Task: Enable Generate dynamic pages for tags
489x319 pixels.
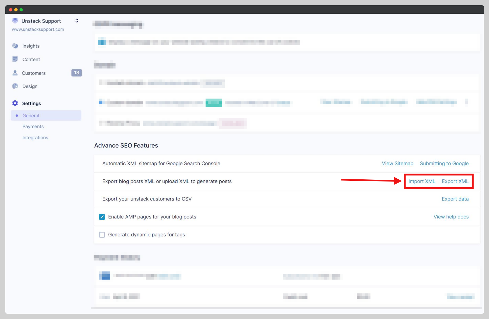Action: pos(102,235)
